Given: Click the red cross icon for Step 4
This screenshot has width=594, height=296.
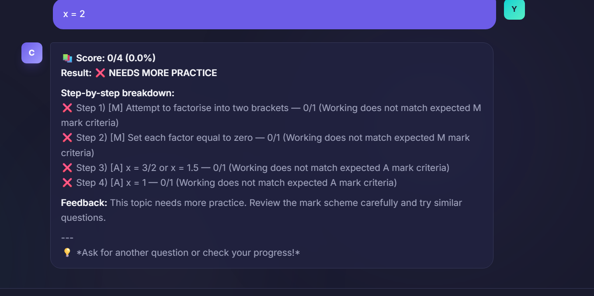Looking at the screenshot, I should tap(67, 183).
